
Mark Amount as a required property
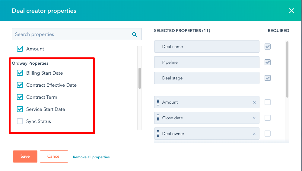268,102
